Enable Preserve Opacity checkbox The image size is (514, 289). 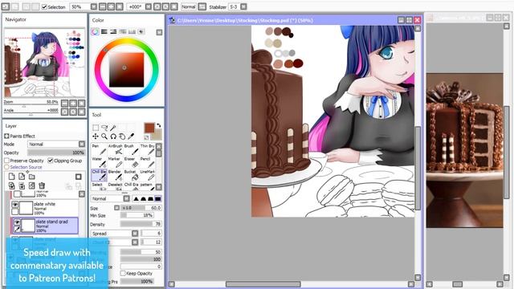(x=6, y=161)
